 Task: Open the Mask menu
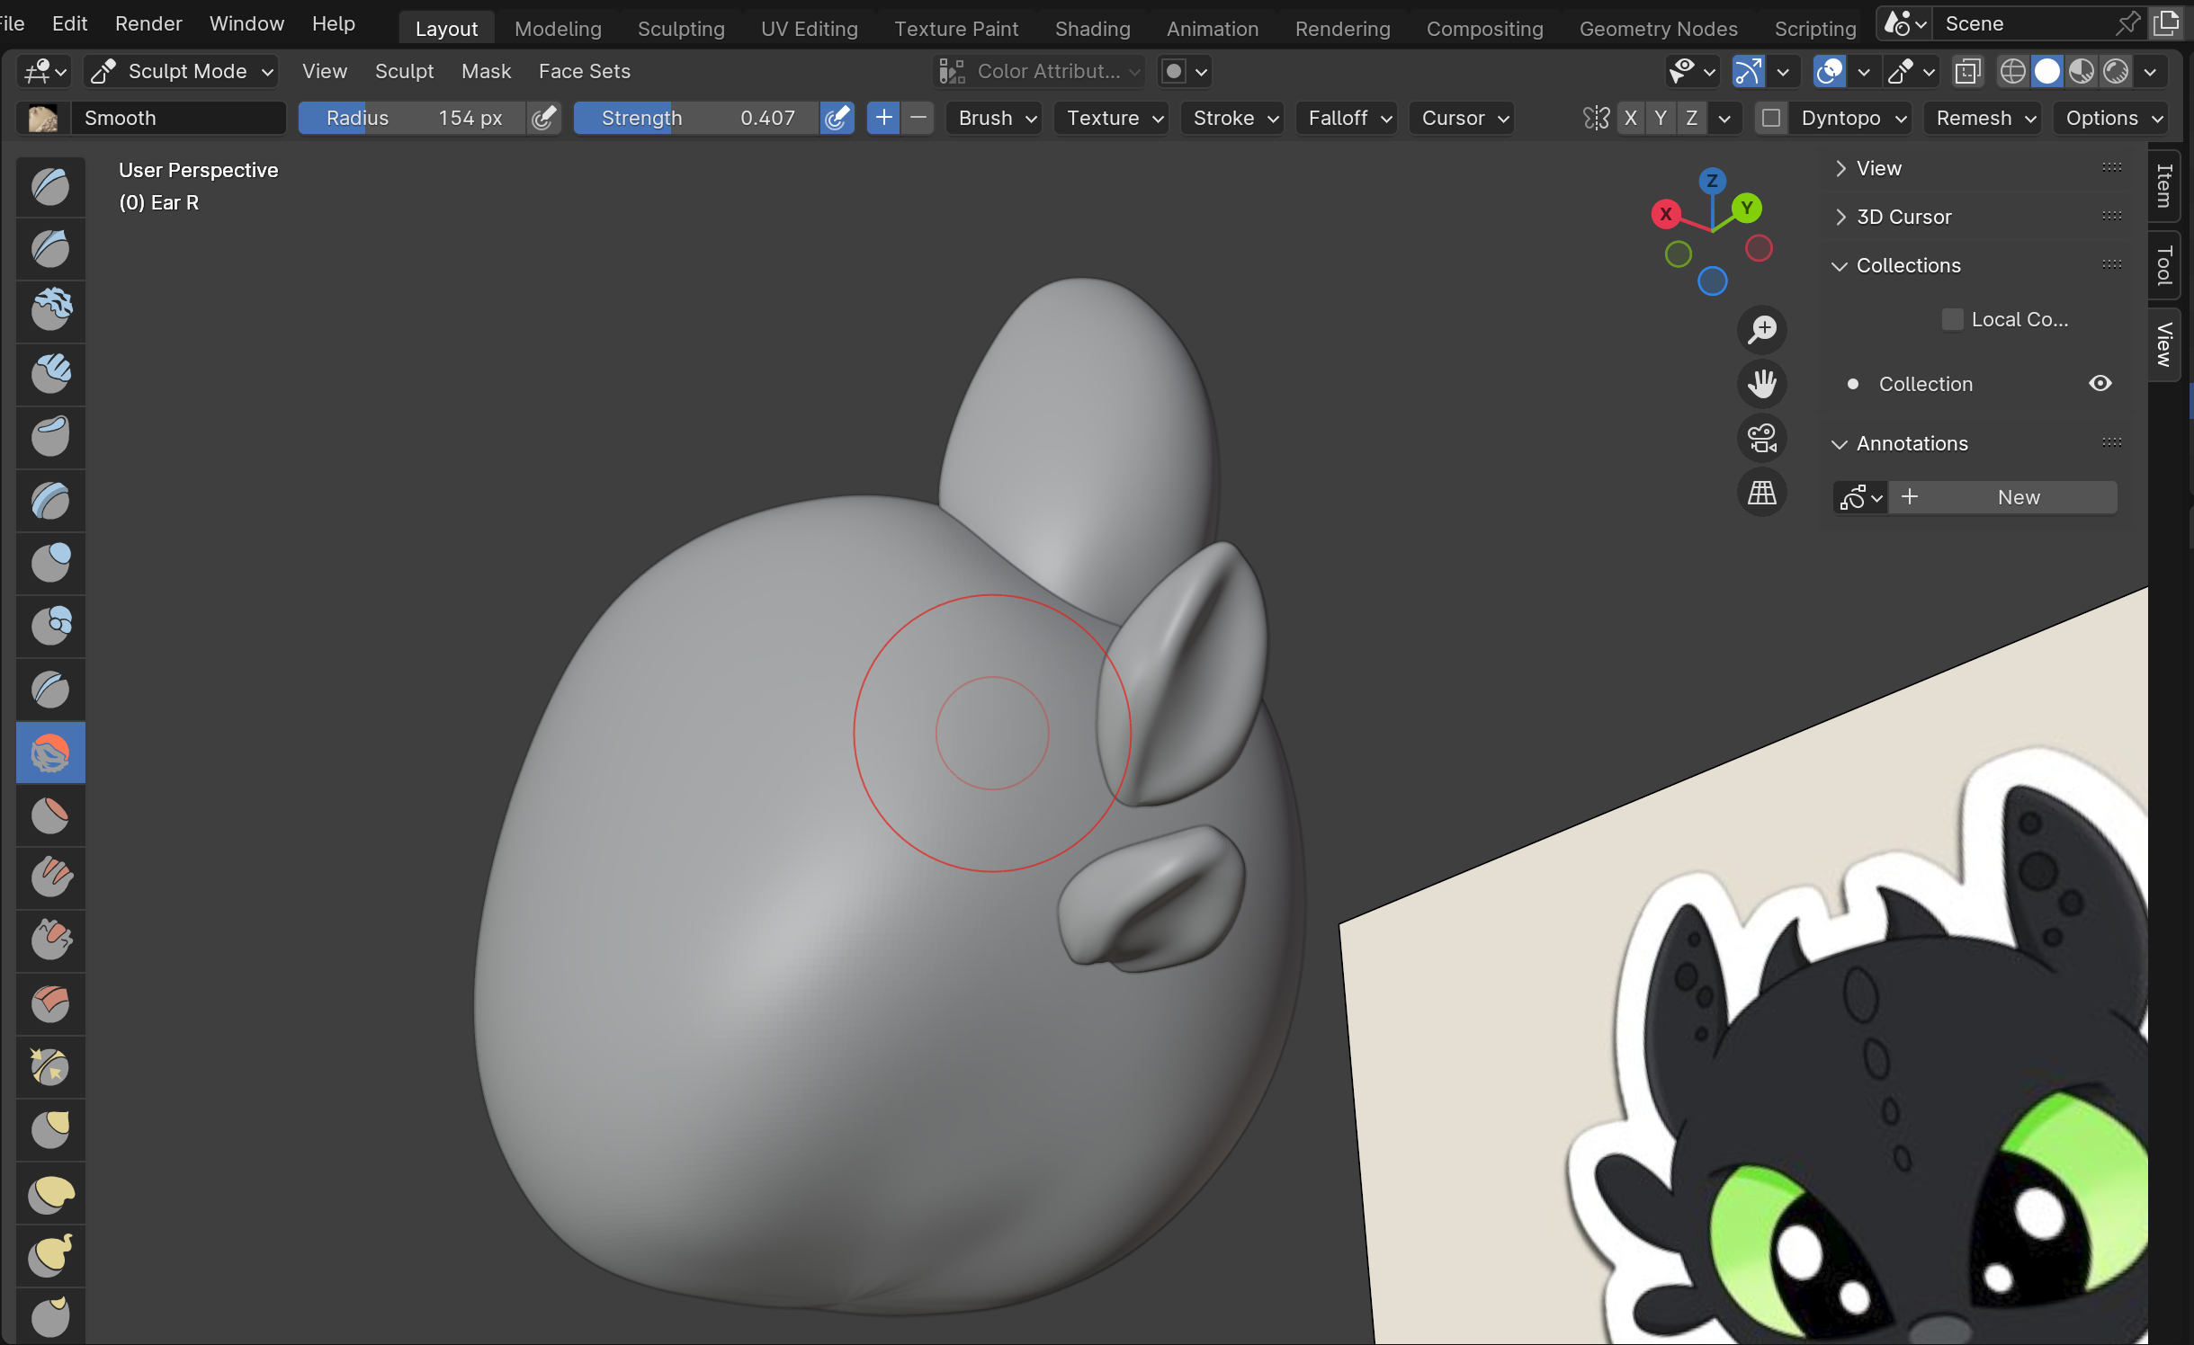[486, 71]
